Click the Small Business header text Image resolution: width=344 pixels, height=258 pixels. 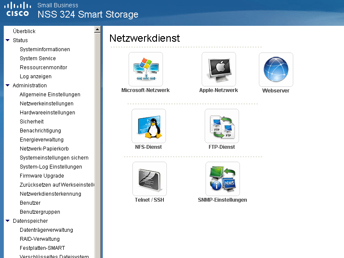(58, 5)
